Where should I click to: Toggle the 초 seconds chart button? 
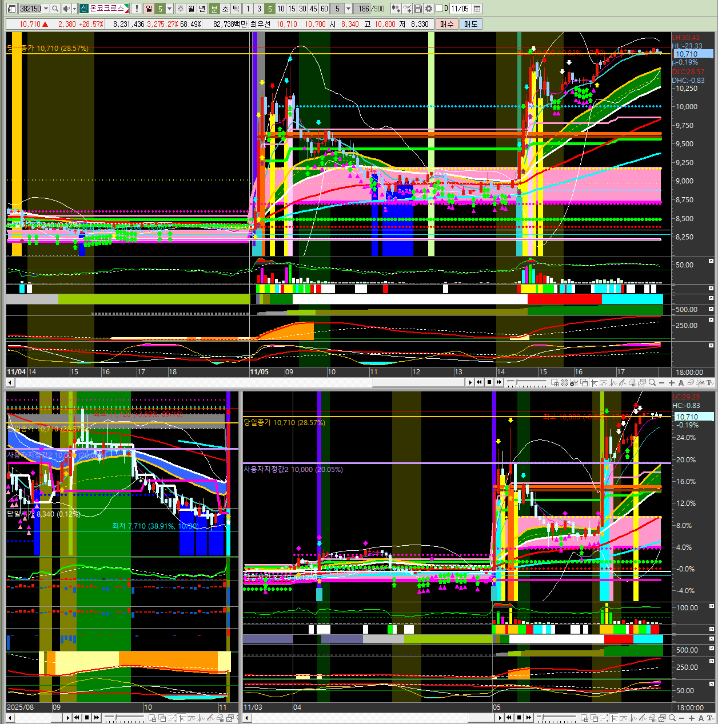(x=225, y=9)
